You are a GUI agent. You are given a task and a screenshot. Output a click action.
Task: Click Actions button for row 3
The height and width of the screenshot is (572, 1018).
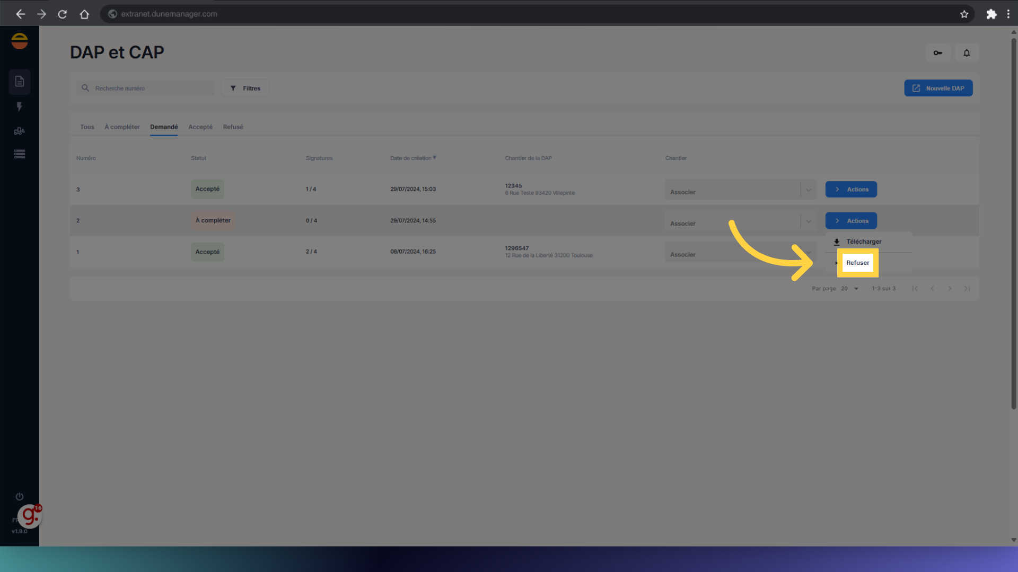pyautogui.click(x=850, y=189)
